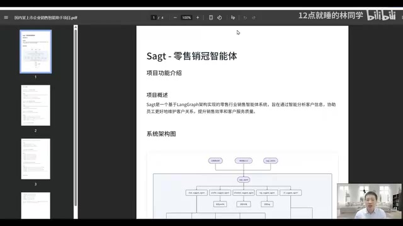Screen dimensions: 403x226
Task: Click the fit to page icon
Action: tap(211, 18)
